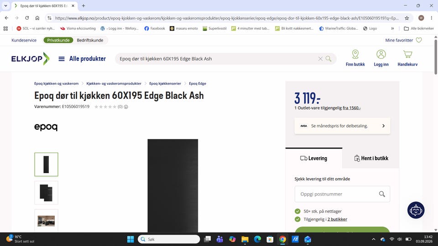The image size is (438, 246).
Task: Select the Hent i butikk tab
Action: coord(371,158)
